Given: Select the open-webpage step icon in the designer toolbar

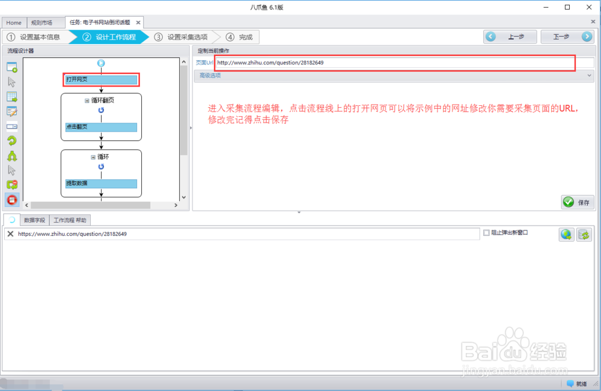Looking at the screenshot, I should click(x=12, y=67).
